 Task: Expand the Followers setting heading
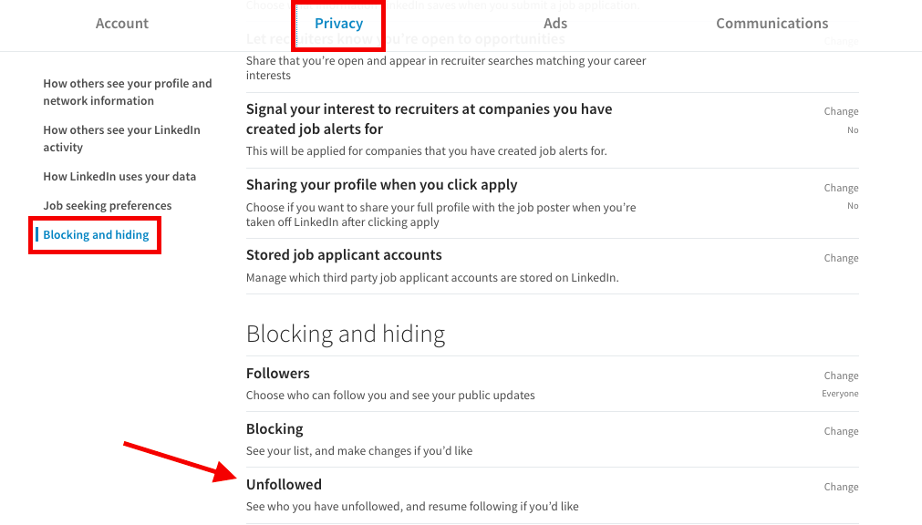pos(278,373)
